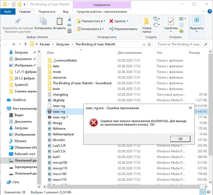Sort by Размер column header

[x=194, y=53]
